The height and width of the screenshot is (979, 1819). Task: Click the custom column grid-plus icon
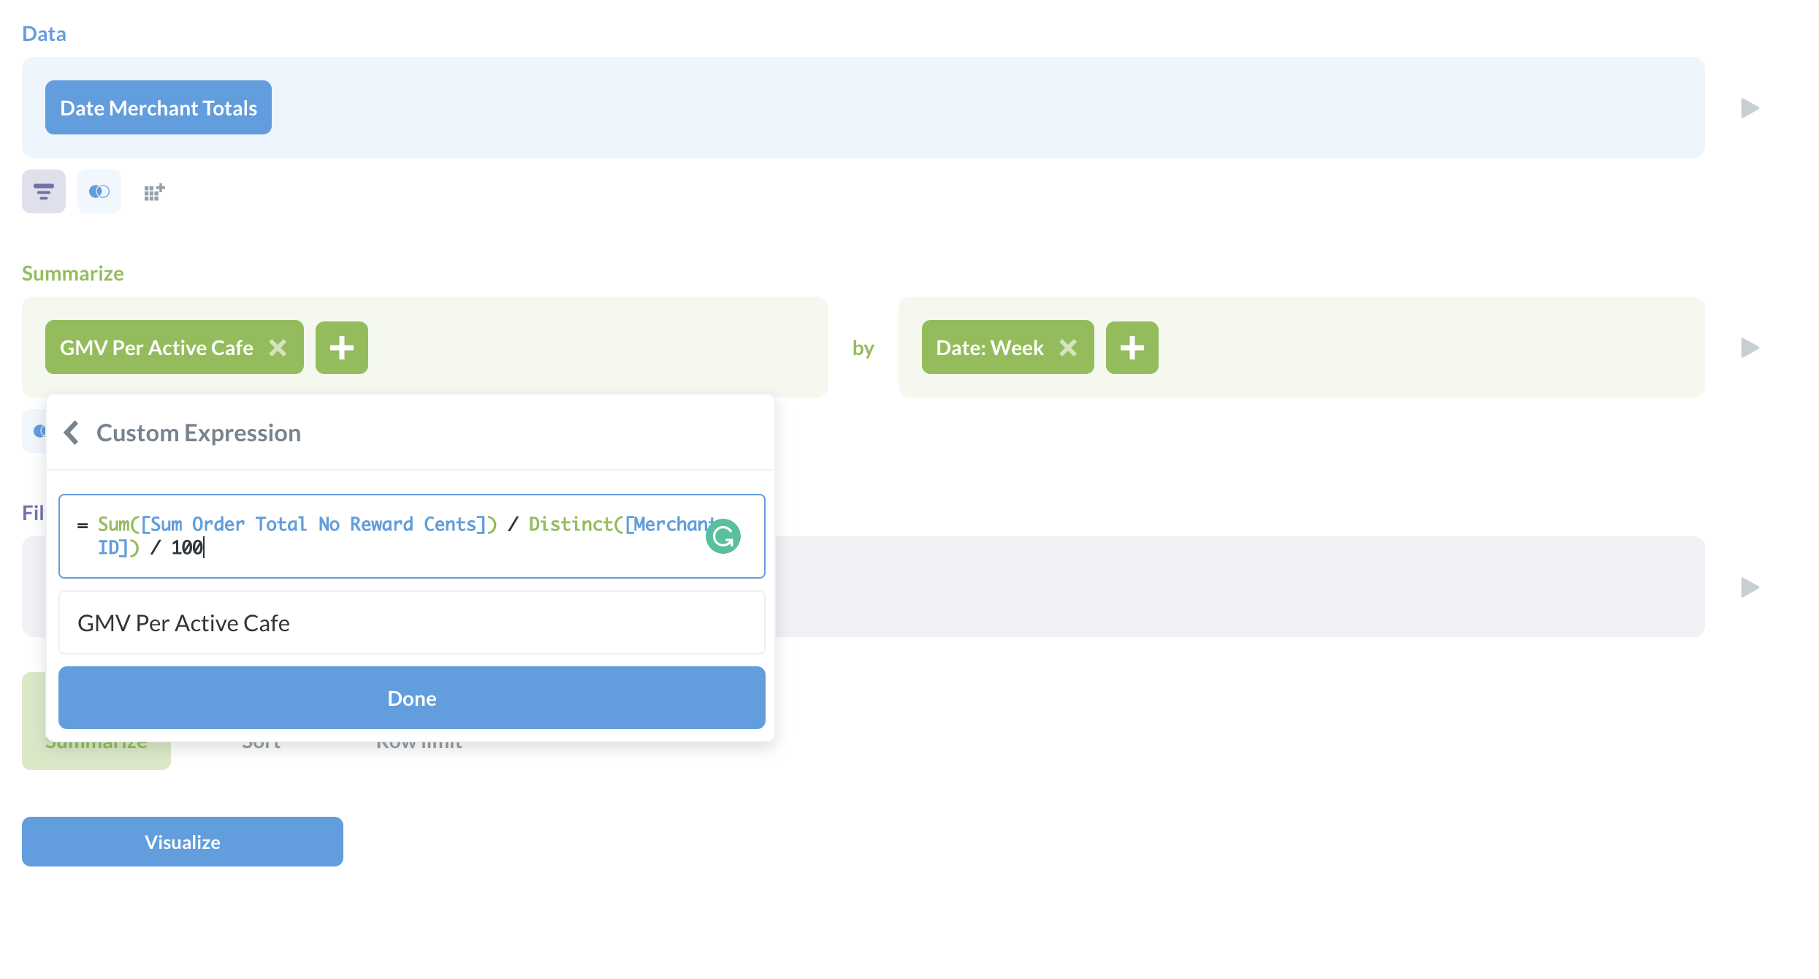click(153, 191)
